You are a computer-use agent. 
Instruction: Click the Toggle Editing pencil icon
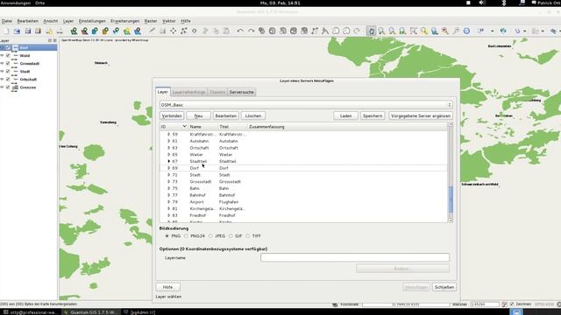tap(152, 31)
